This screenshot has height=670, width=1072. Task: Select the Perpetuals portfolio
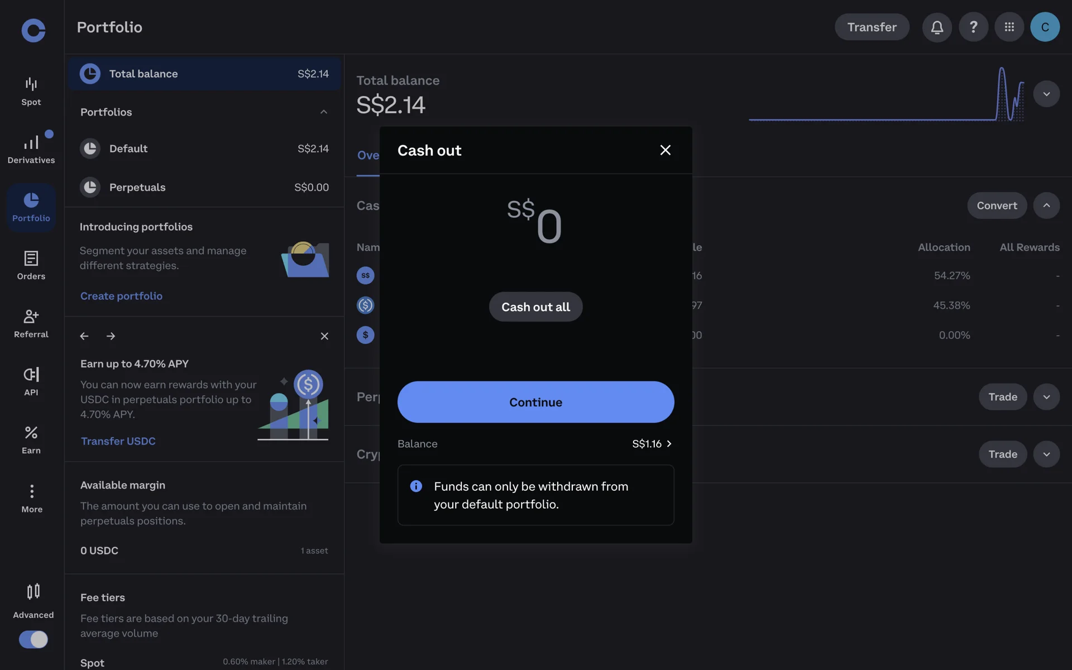click(x=204, y=187)
